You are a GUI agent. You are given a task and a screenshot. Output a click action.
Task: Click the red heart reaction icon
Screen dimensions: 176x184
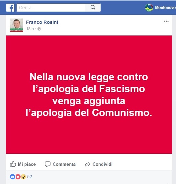18,177
